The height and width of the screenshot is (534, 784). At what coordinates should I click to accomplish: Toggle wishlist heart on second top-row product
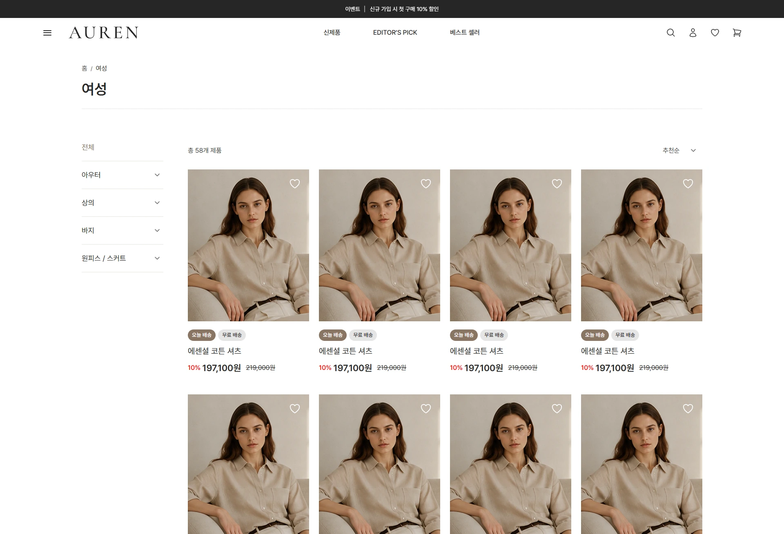[426, 184]
